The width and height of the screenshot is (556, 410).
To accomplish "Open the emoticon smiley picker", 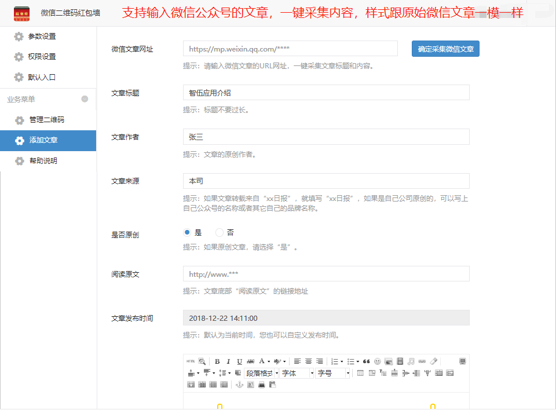I will [377, 361].
